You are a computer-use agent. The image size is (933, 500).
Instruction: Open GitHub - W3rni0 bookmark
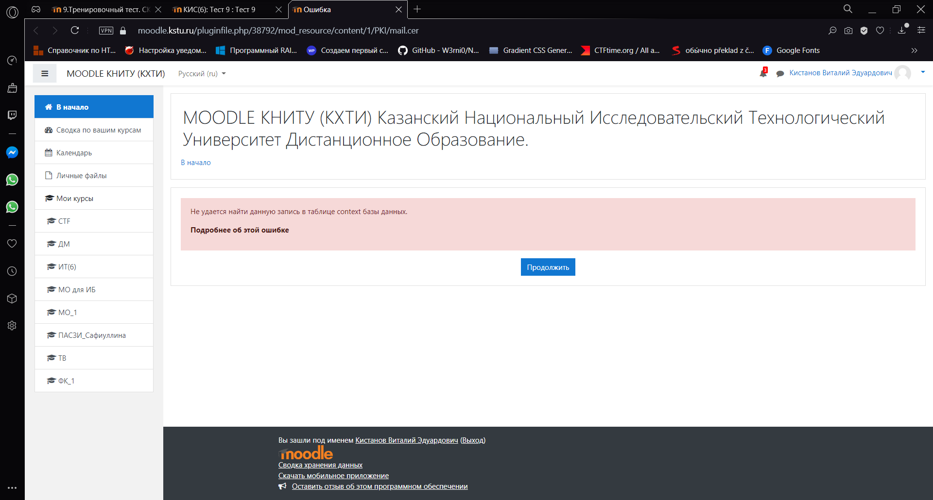point(438,50)
